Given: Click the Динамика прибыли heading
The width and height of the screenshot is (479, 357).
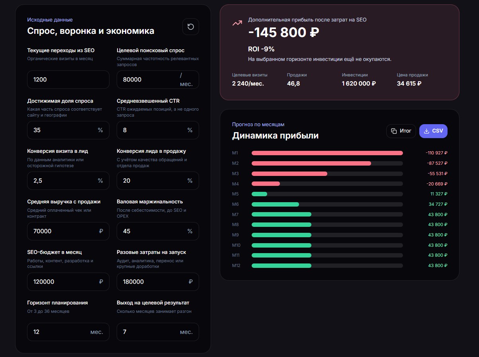Looking at the screenshot, I should click(x=276, y=136).
